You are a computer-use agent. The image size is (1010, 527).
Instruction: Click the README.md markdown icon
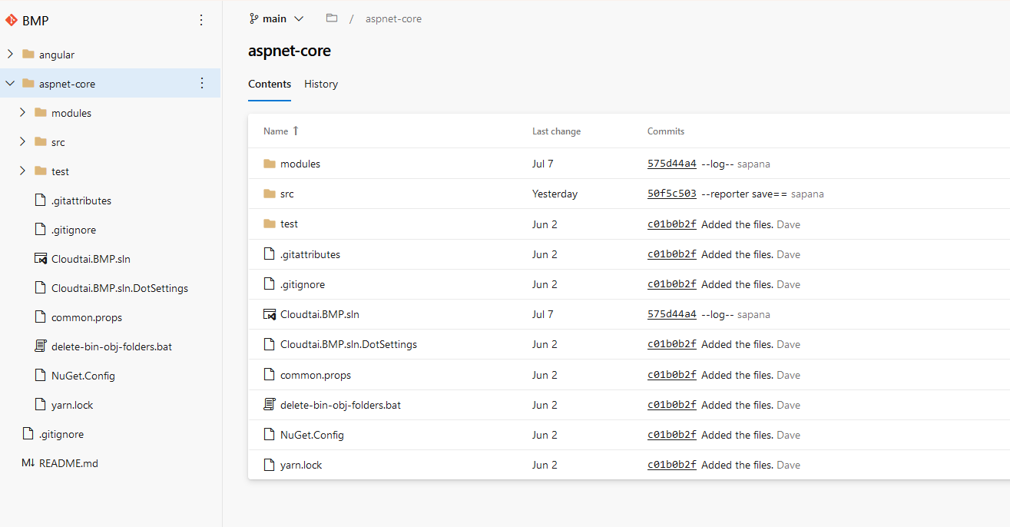28,463
